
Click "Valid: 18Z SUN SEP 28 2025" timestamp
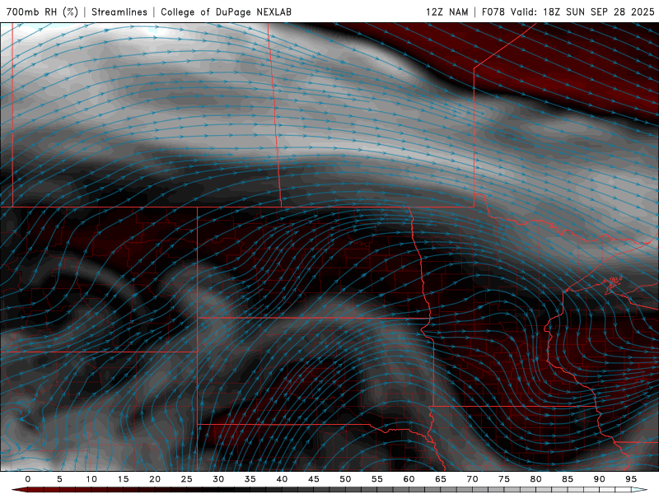point(582,12)
